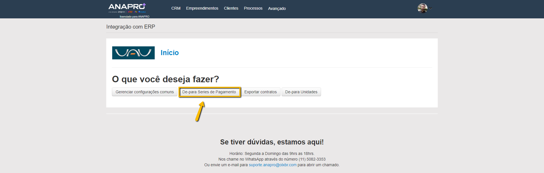
Task: Click the ANAPRO logo in header
Action: [x=126, y=7]
